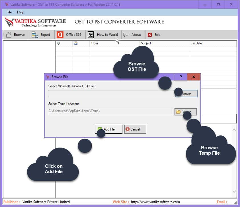Browse for the Microsoft Outlook OST file
This screenshot has width=240, height=207.
pos(186,94)
